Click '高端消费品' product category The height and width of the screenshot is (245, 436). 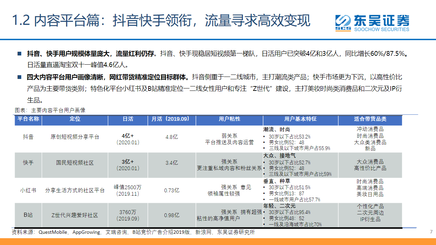[x=370, y=188]
